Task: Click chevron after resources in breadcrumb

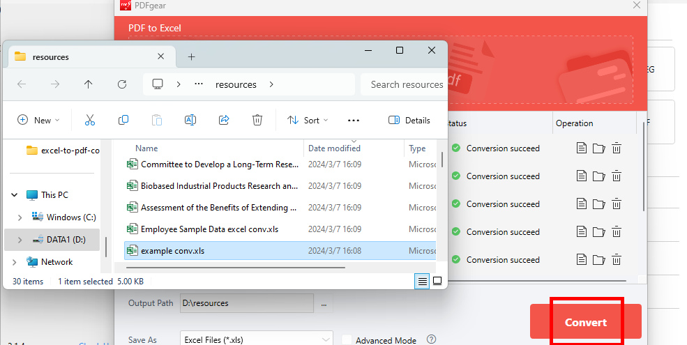Action: tap(271, 84)
